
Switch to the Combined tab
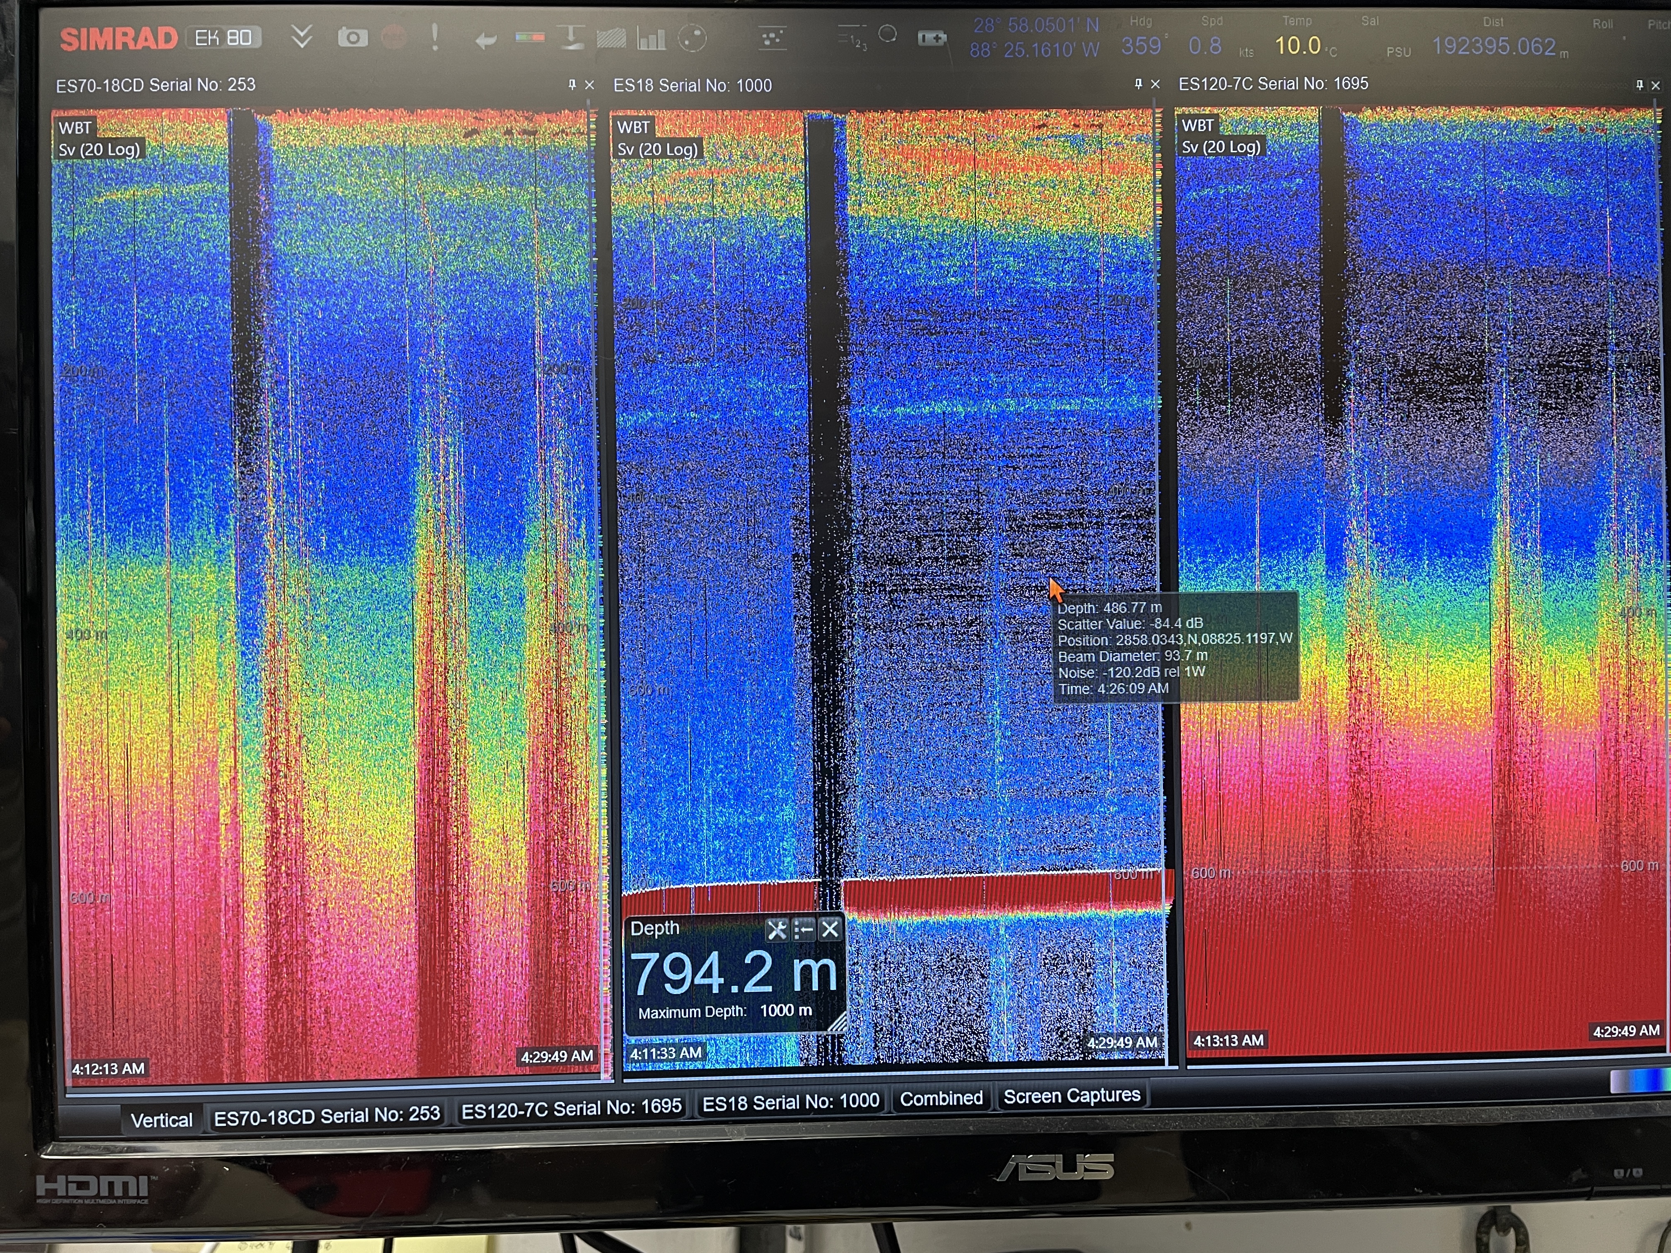click(x=940, y=1098)
